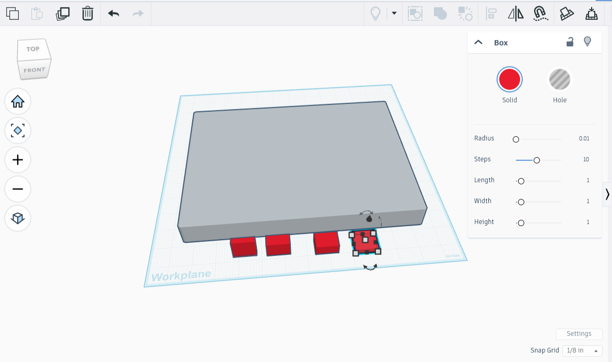Viewport: 612px width, 362px height.
Task: Click the Steps value 10
Action: pyautogui.click(x=586, y=159)
